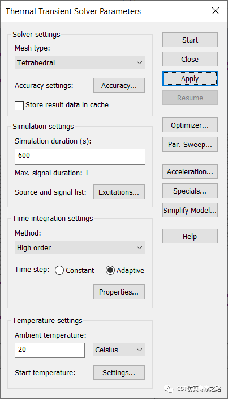Apply the solver parameter changes
The image size is (228, 399).
[190, 78]
